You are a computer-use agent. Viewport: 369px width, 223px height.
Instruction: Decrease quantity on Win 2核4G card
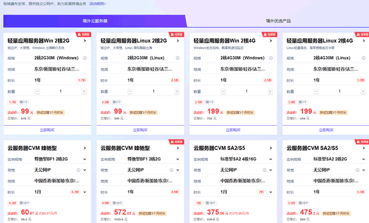tap(223, 91)
